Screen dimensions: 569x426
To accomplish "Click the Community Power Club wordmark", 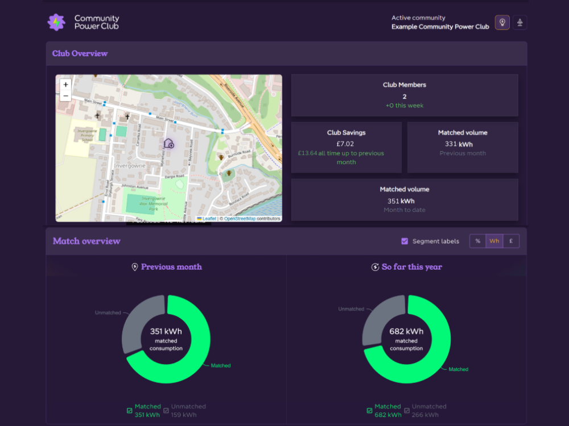I will click(97, 22).
